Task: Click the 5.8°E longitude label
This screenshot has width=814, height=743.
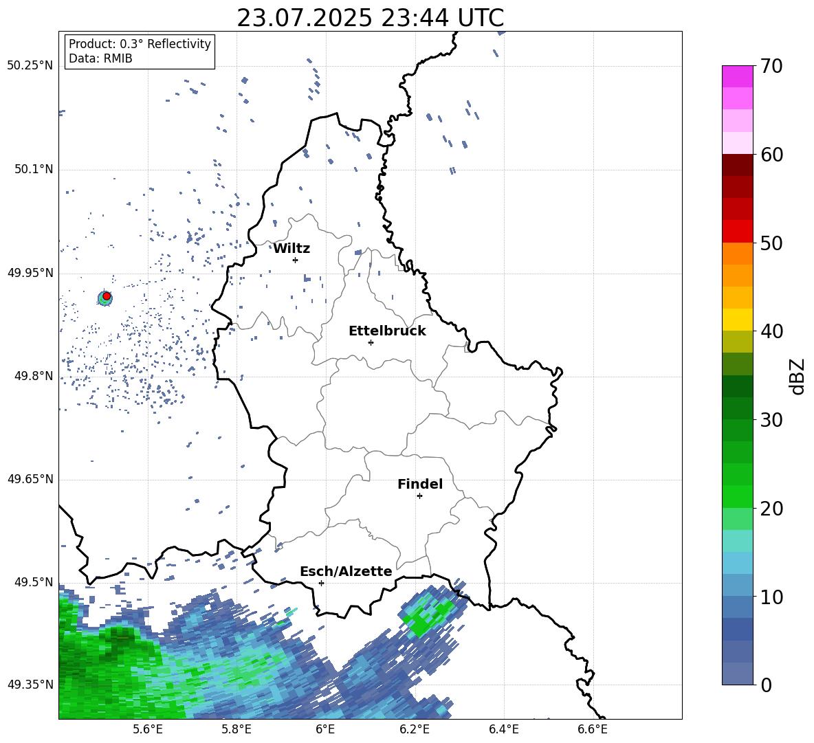Action: (236, 729)
